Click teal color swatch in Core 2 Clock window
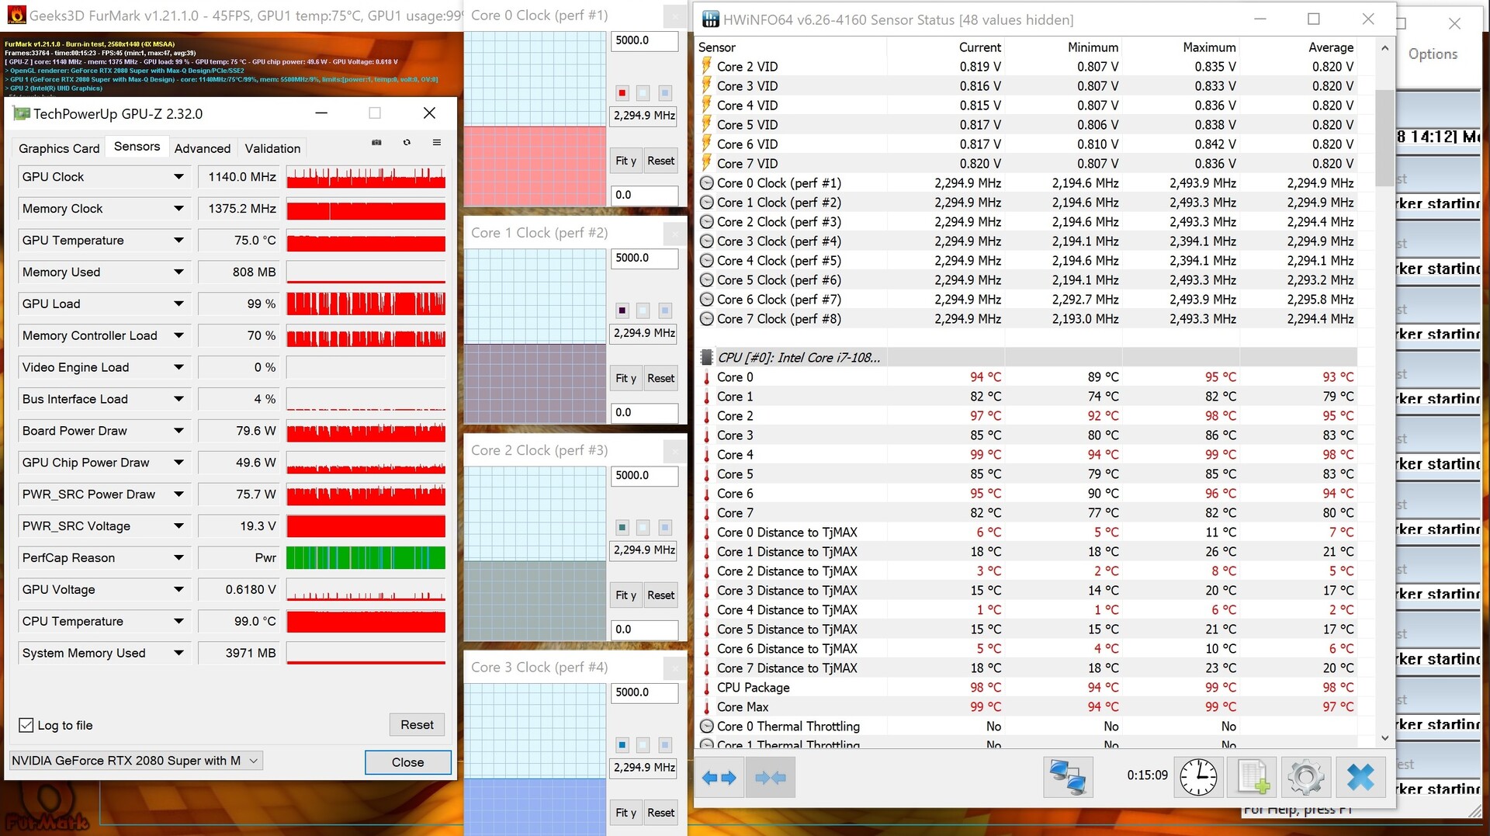Viewport: 1490px width, 836px height. tap(622, 528)
